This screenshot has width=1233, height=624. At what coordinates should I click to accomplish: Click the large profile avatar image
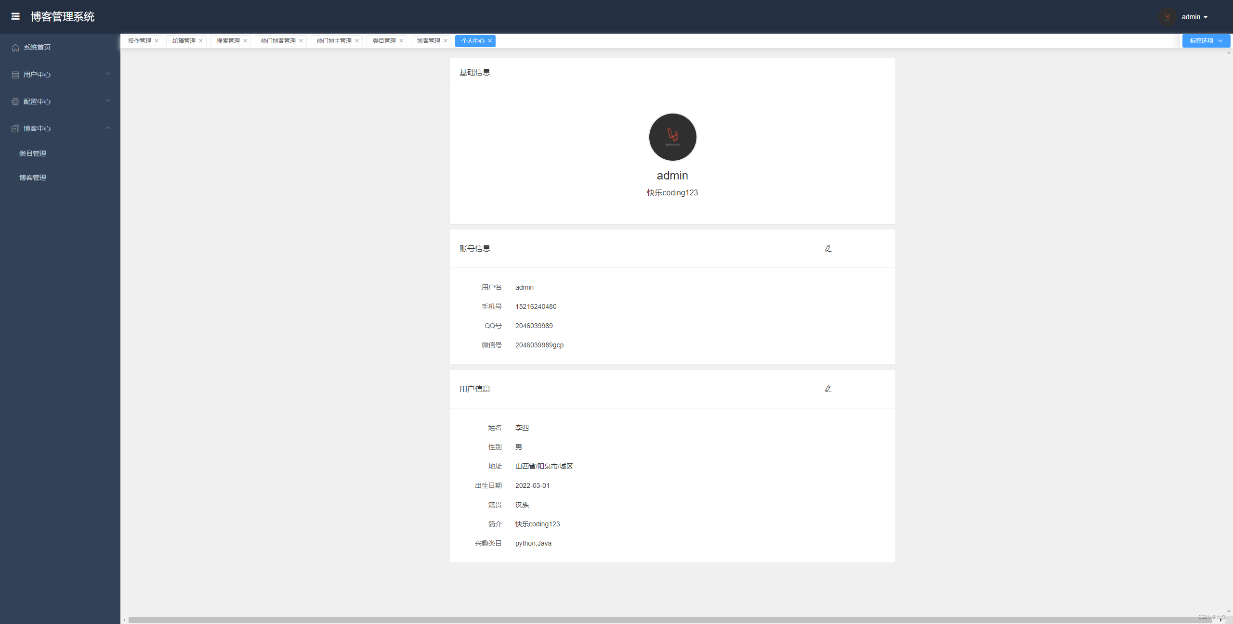(x=672, y=137)
